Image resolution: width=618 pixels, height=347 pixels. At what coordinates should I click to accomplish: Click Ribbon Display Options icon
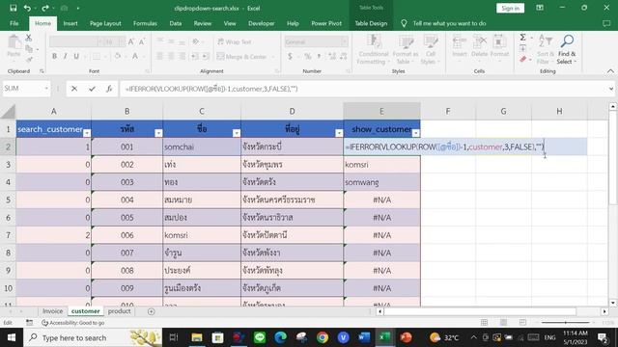point(540,8)
